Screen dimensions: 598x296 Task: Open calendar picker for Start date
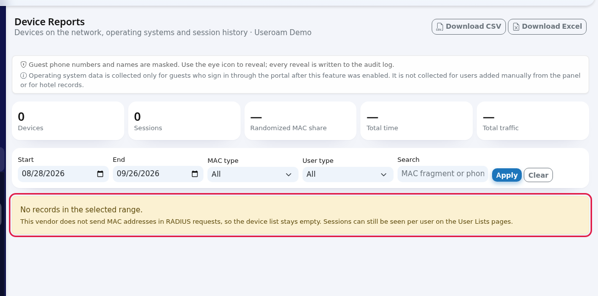click(x=100, y=174)
